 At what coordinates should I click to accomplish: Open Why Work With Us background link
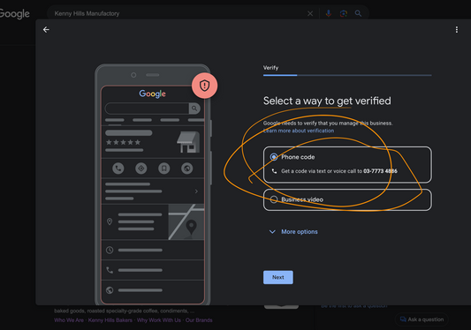click(159, 320)
